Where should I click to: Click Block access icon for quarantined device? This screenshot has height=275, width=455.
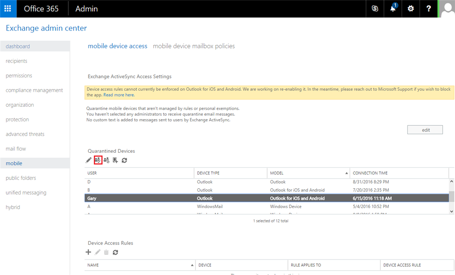(107, 160)
